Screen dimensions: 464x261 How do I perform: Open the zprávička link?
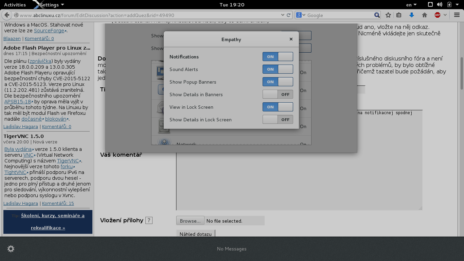coord(40,61)
